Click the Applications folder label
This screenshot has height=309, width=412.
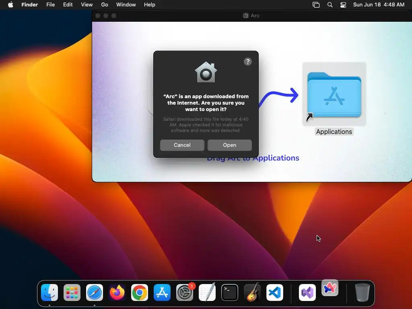334,132
